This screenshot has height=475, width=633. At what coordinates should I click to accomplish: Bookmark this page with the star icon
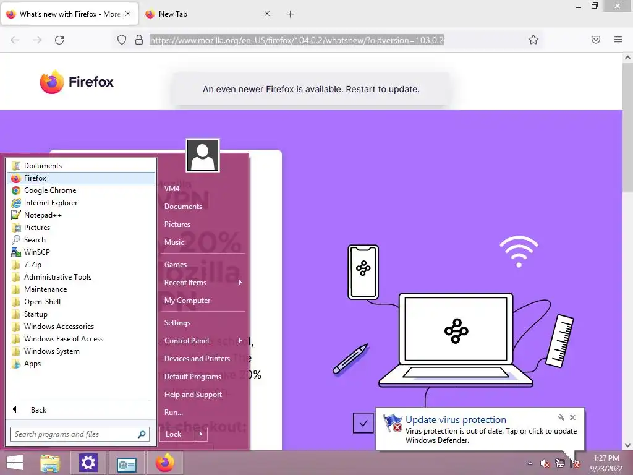[x=533, y=40]
